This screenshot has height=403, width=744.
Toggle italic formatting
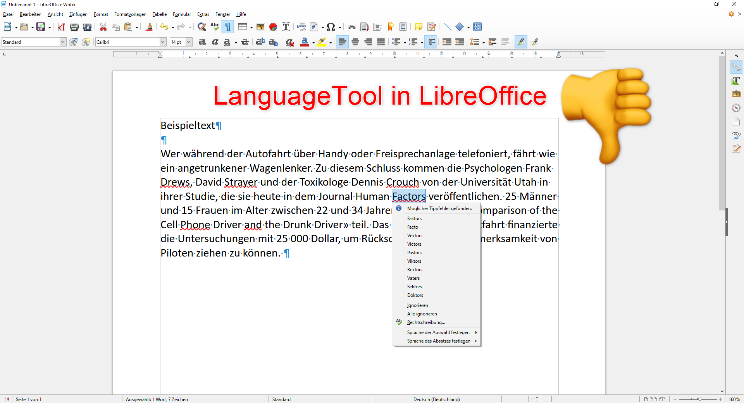215,42
